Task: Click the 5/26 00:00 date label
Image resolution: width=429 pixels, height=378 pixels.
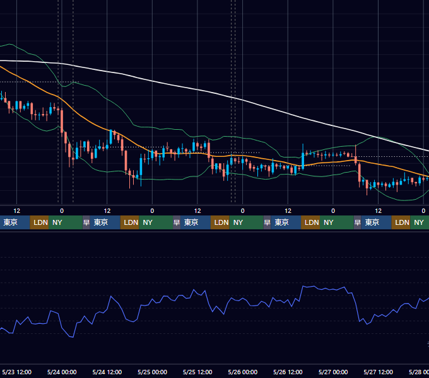Action: click(x=243, y=372)
